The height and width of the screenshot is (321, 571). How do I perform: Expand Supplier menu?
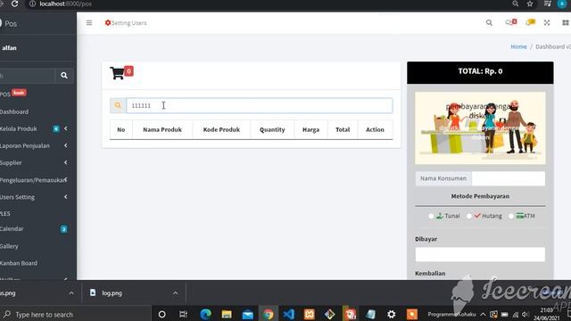coord(35,162)
